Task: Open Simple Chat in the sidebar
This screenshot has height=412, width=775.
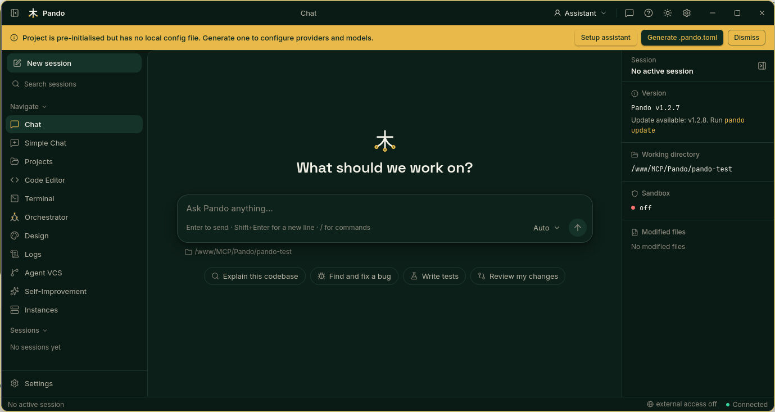Action: click(74, 143)
